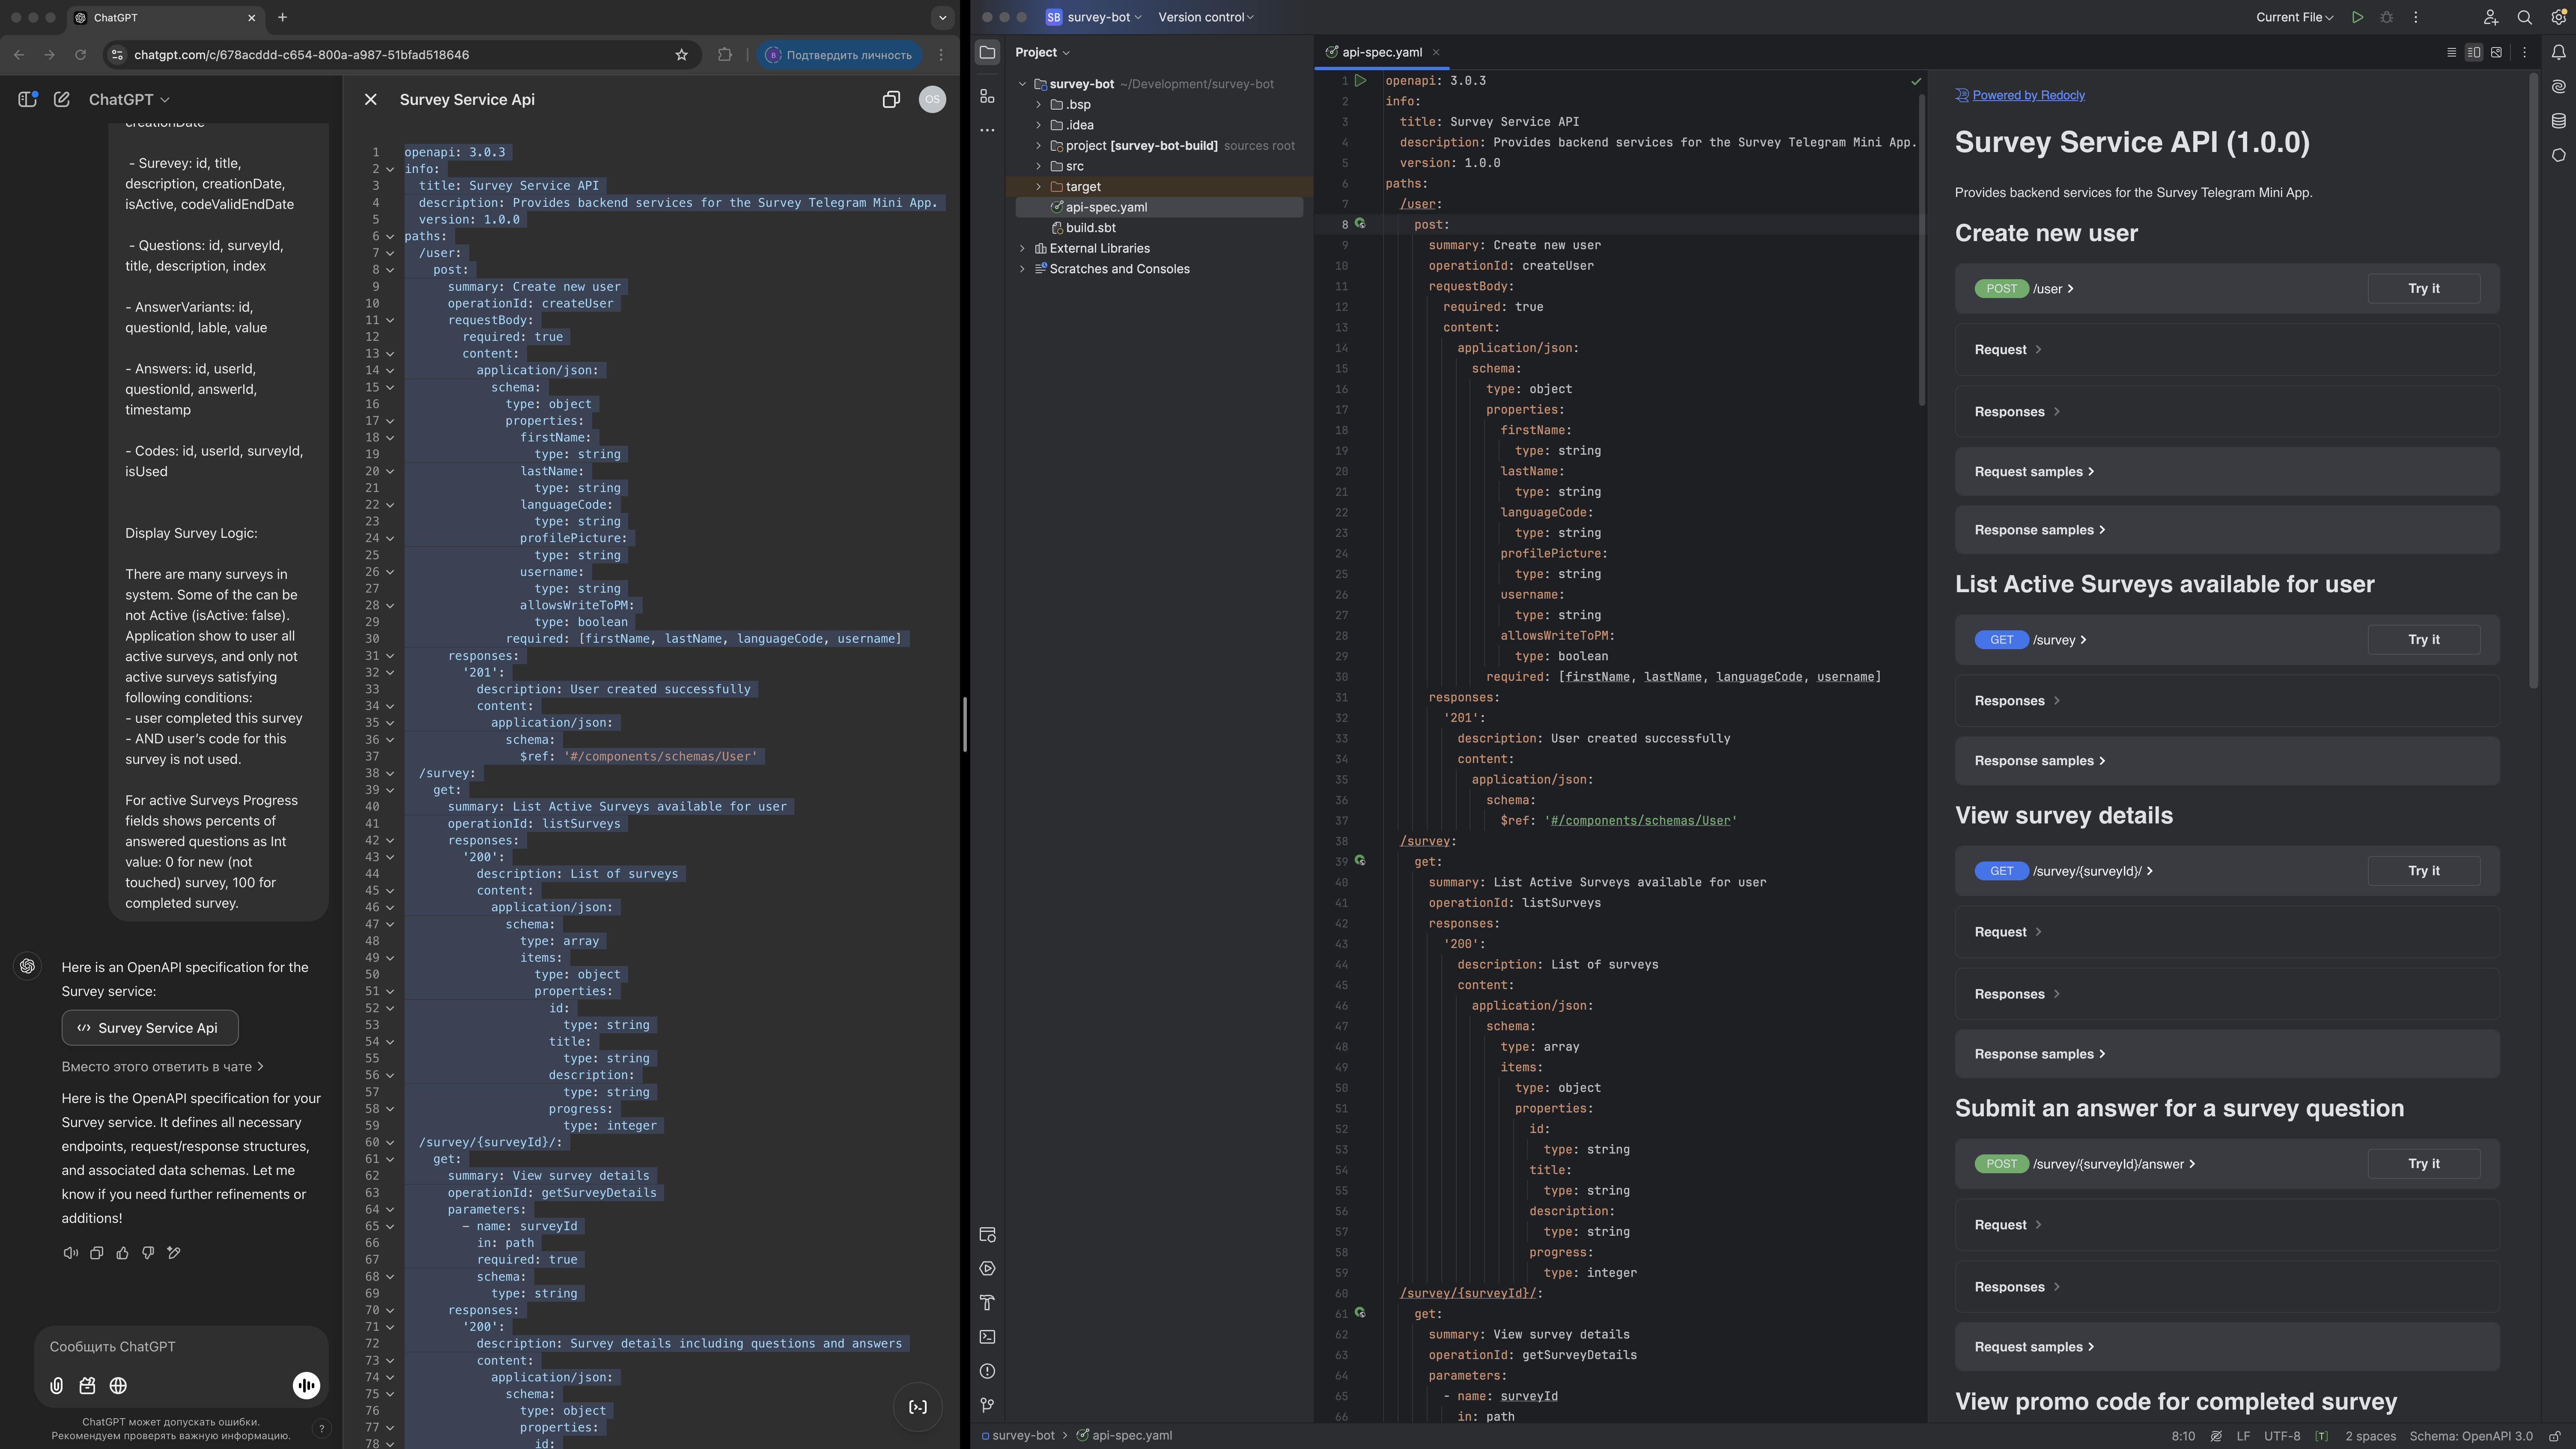Fold line 7 /user block in canvas
Image resolution: width=2576 pixels, height=1449 pixels.
390,253
